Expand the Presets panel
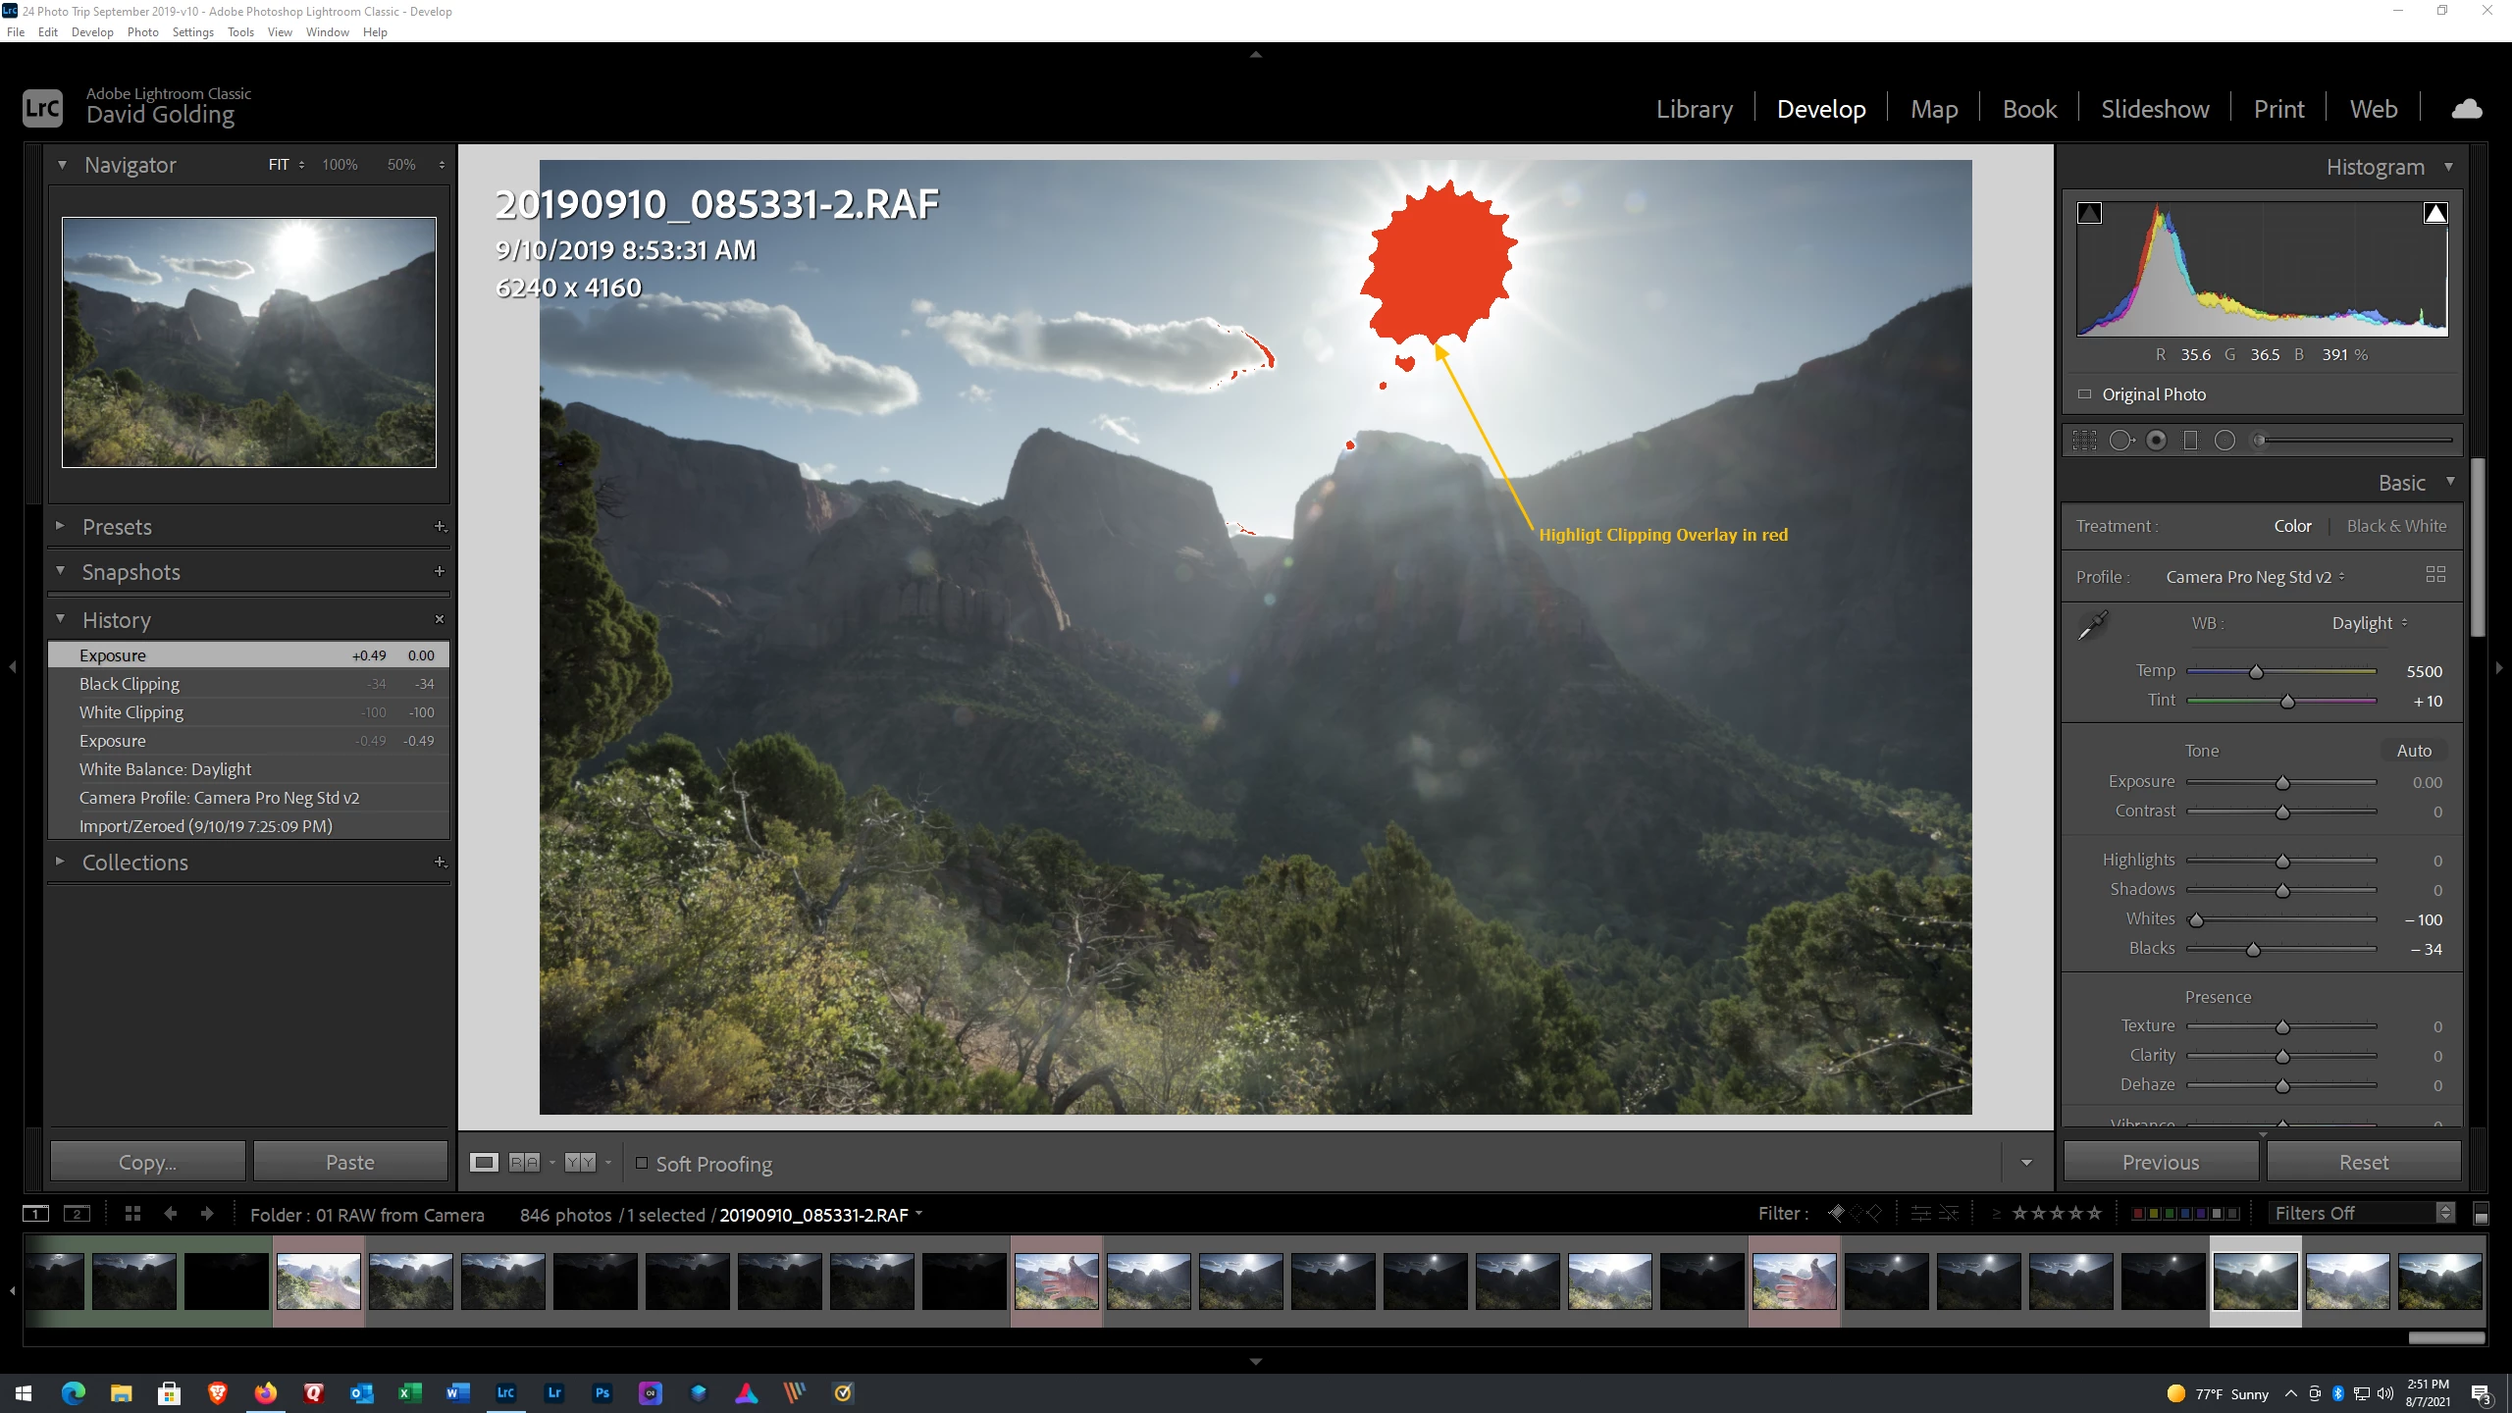 (60, 527)
